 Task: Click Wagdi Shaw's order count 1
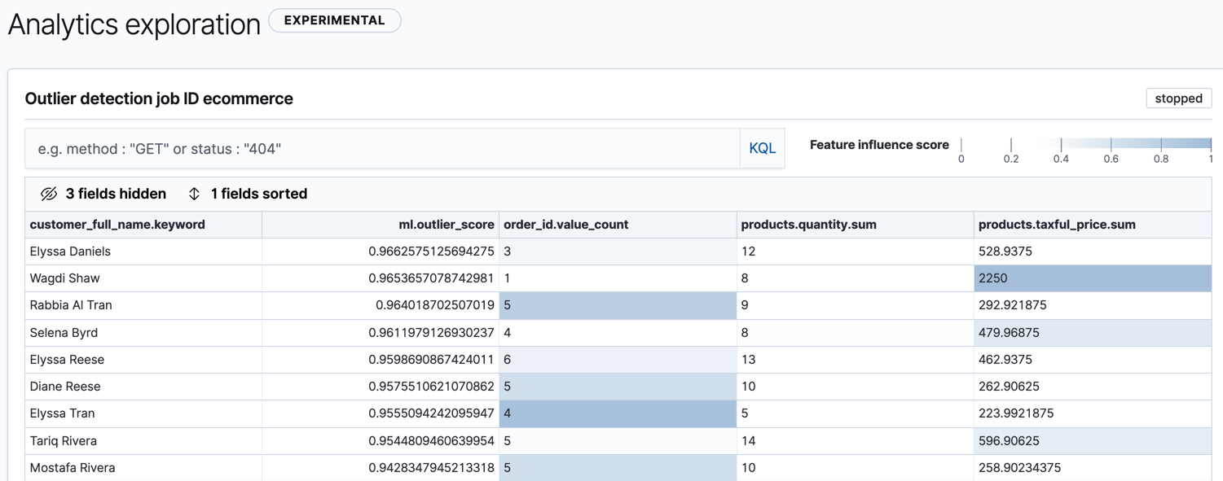618,278
